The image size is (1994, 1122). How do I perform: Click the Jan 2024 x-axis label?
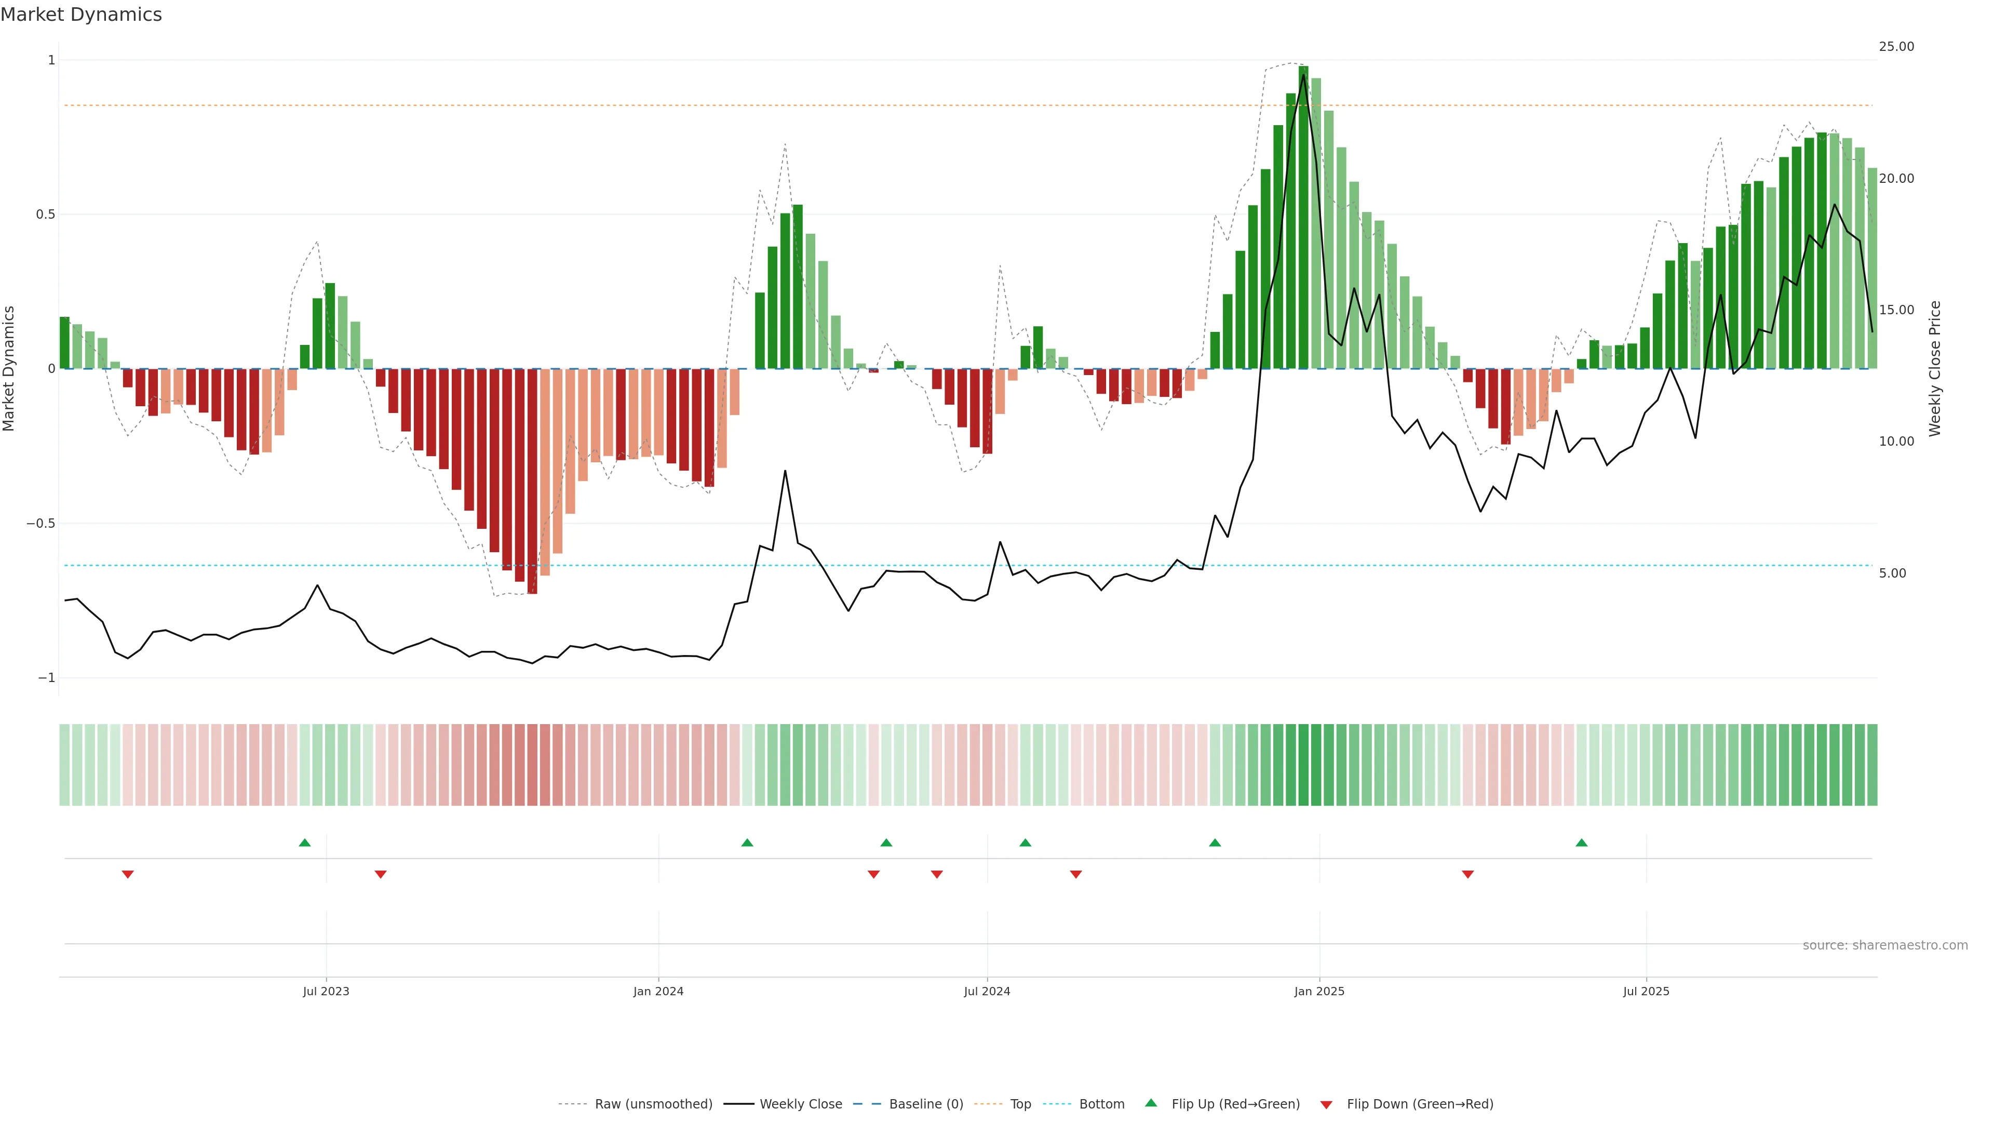658,991
